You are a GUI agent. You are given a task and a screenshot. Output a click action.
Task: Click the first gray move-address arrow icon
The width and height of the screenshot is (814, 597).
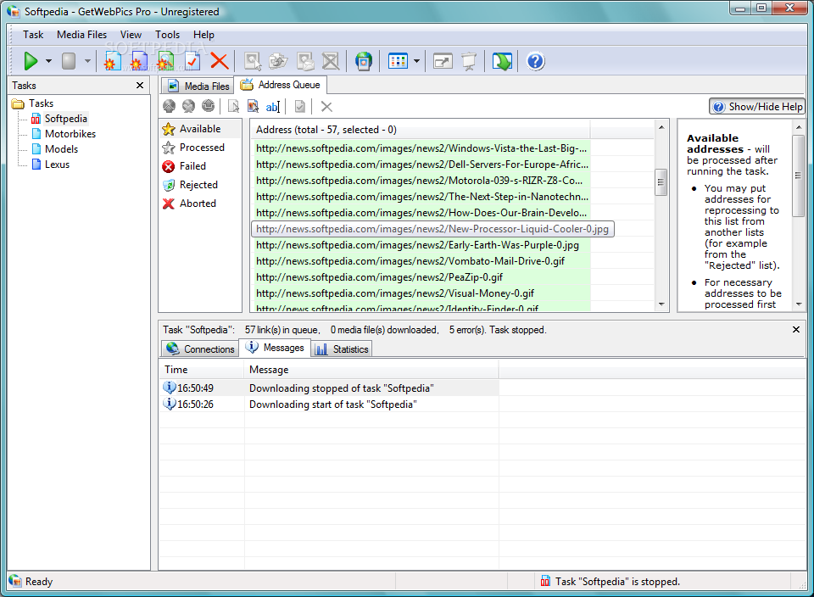pyautogui.click(x=170, y=106)
